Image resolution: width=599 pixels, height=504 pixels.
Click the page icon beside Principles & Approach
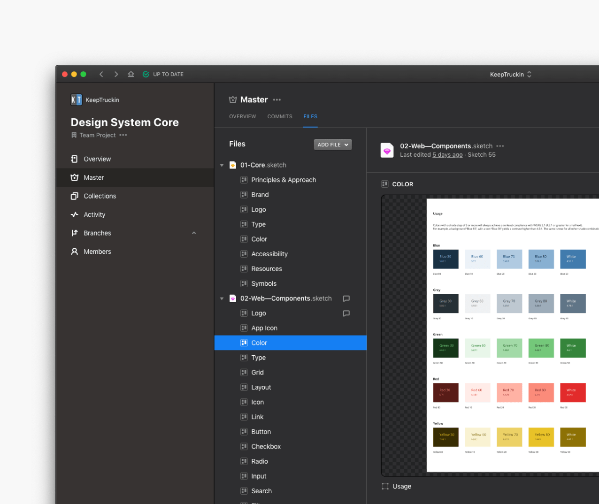tap(244, 180)
